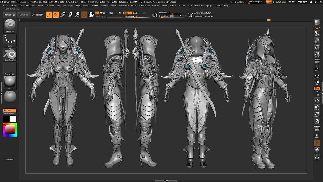323x182 pixels.
Task: Toggle Transp transparency mode
Action: pos(317,136)
